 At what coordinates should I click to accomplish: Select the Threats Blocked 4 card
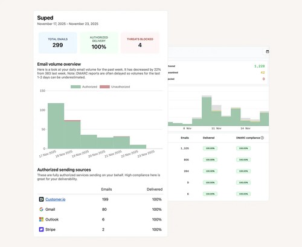[140, 43]
